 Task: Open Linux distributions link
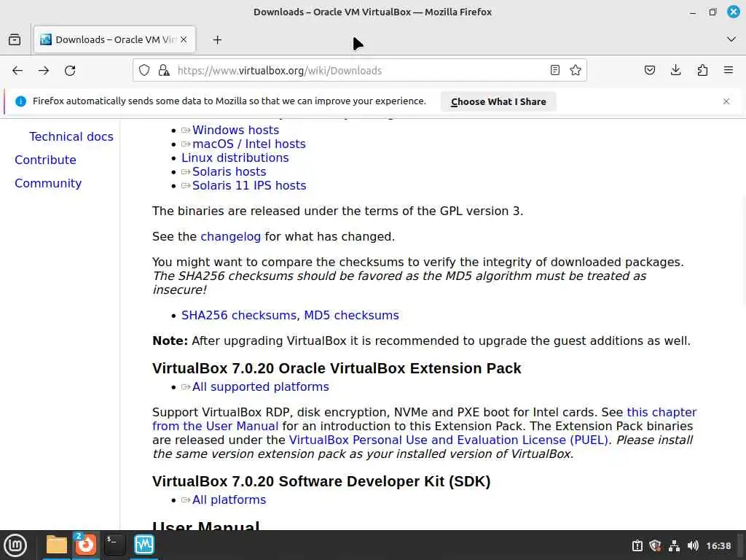tap(235, 157)
